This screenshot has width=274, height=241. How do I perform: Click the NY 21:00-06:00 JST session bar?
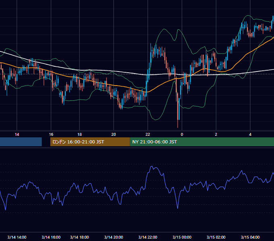202,142
